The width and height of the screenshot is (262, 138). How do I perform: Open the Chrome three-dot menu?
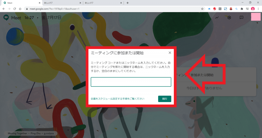click(258, 9)
